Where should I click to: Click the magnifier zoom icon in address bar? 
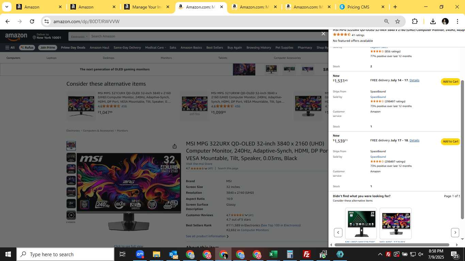(386, 21)
